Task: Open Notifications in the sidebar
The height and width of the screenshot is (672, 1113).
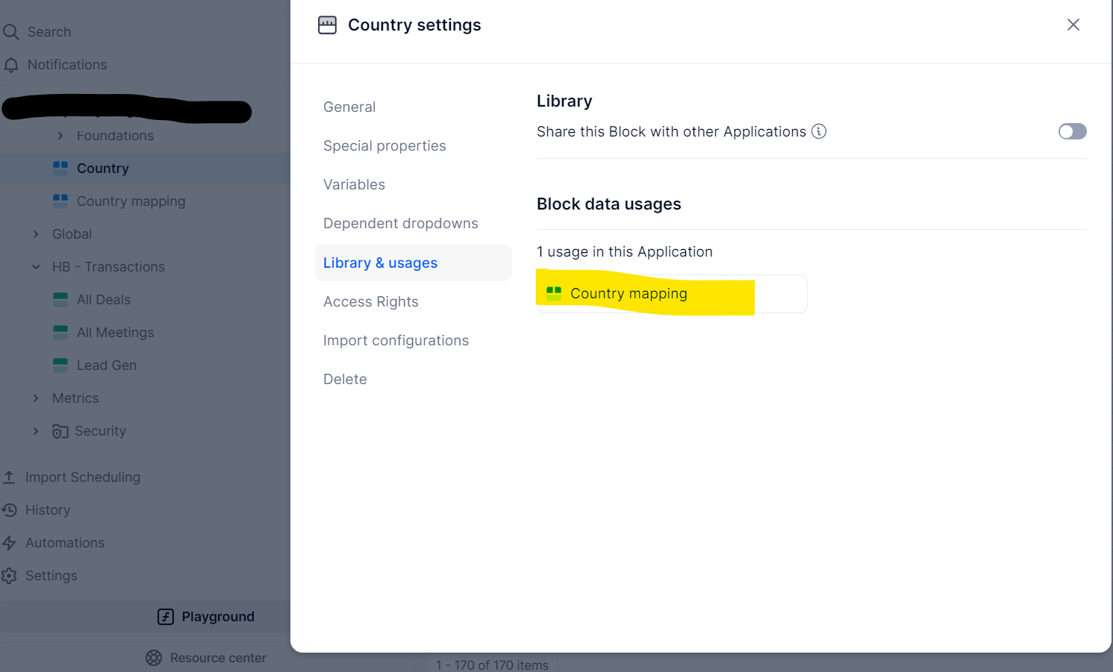Action: tap(67, 65)
